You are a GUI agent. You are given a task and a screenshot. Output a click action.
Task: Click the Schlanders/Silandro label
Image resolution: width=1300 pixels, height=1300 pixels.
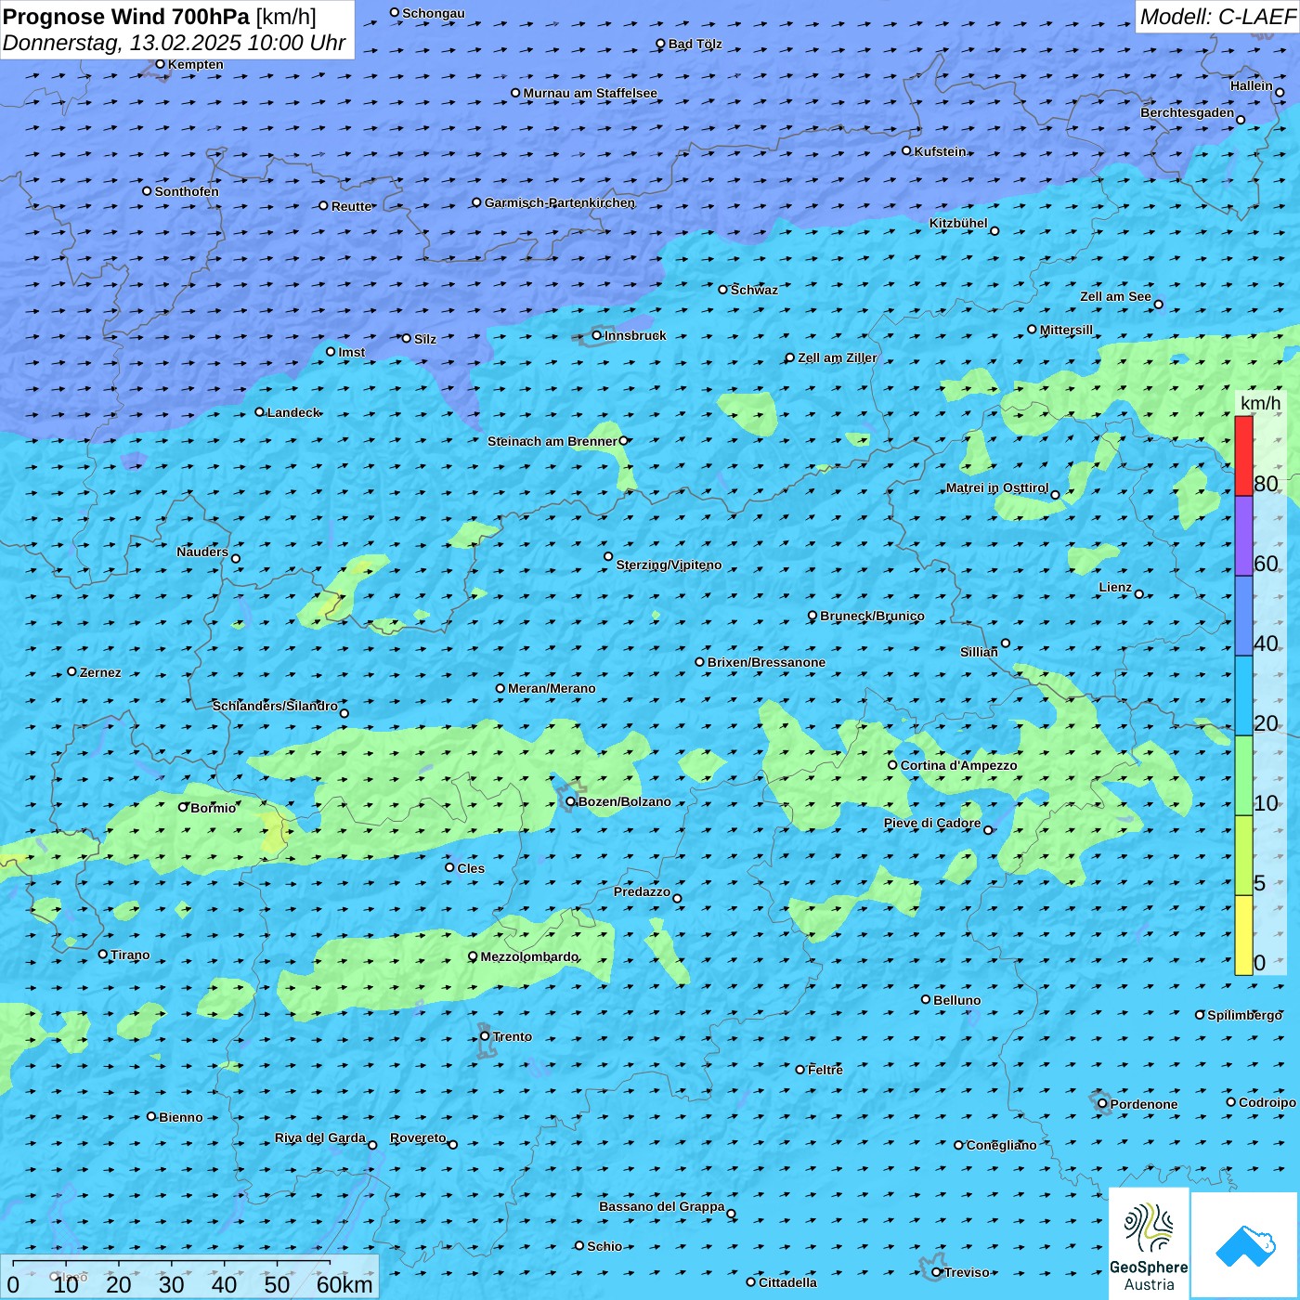(275, 706)
